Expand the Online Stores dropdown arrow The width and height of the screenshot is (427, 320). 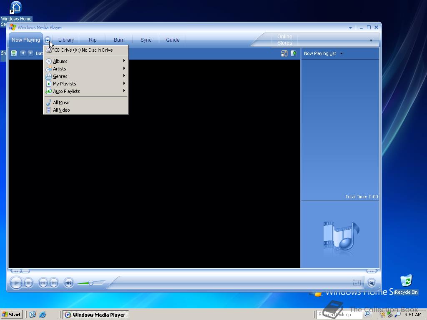pos(371,40)
